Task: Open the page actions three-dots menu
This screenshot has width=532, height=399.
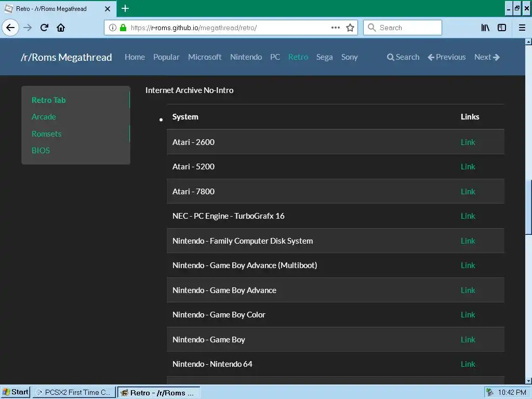Action: (x=335, y=28)
